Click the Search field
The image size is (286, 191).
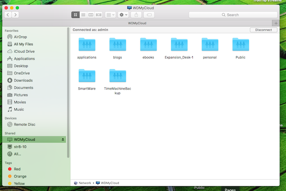[x=233, y=15]
